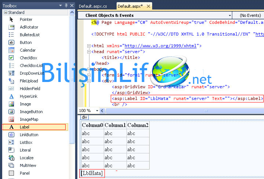Choose the Label control icon
The height and width of the screenshot is (179, 264).
[x=11, y=127]
